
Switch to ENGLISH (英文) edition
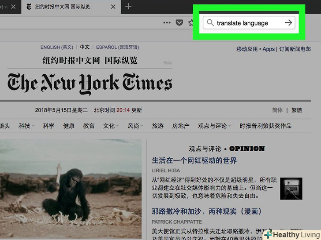click(57, 47)
